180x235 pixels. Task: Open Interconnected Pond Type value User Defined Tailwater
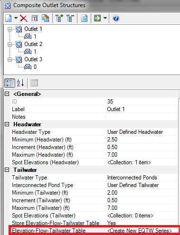[142, 185]
